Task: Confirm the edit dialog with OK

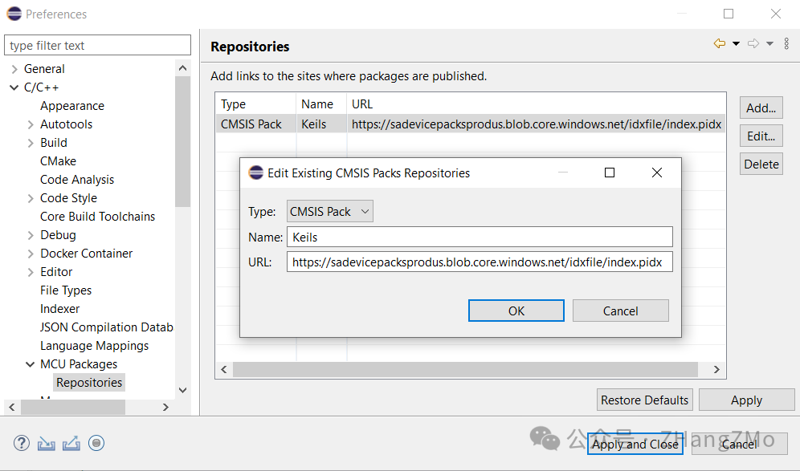Action: point(516,311)
